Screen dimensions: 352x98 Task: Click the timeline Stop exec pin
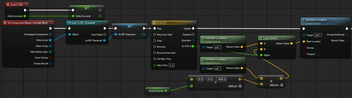(155, 41)
